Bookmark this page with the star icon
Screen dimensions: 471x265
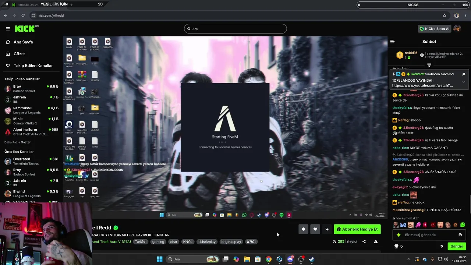tap(445, 15)
